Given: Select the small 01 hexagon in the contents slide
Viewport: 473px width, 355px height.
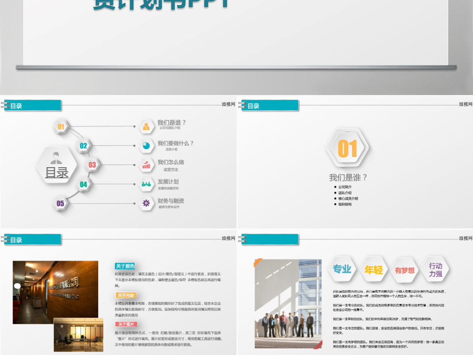Looking at the screenshot, I should (x=61, y=127).
